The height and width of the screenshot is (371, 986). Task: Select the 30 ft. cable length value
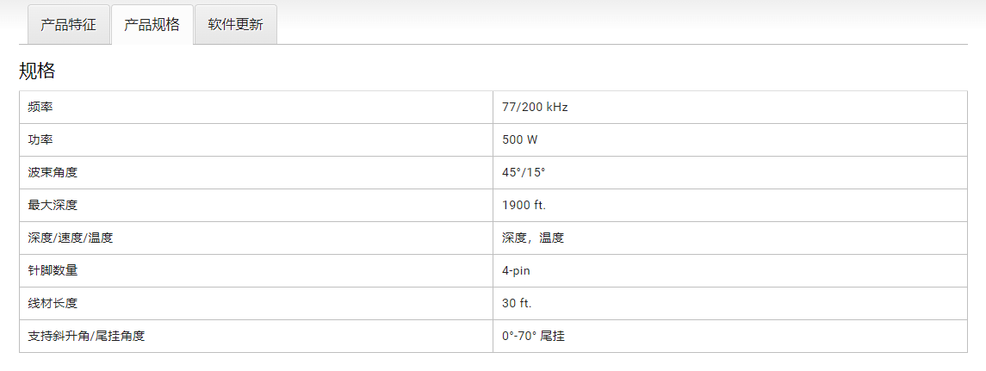tap(517, 304)
